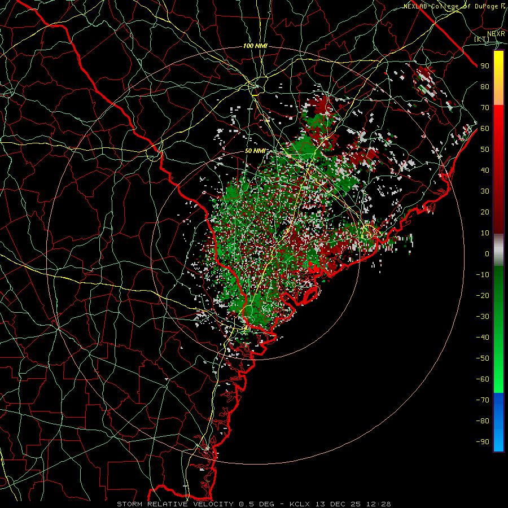Click the storm relative velocity caption at the bottom
The height and width of the screenshot is (508, 508).
point(253,504)
